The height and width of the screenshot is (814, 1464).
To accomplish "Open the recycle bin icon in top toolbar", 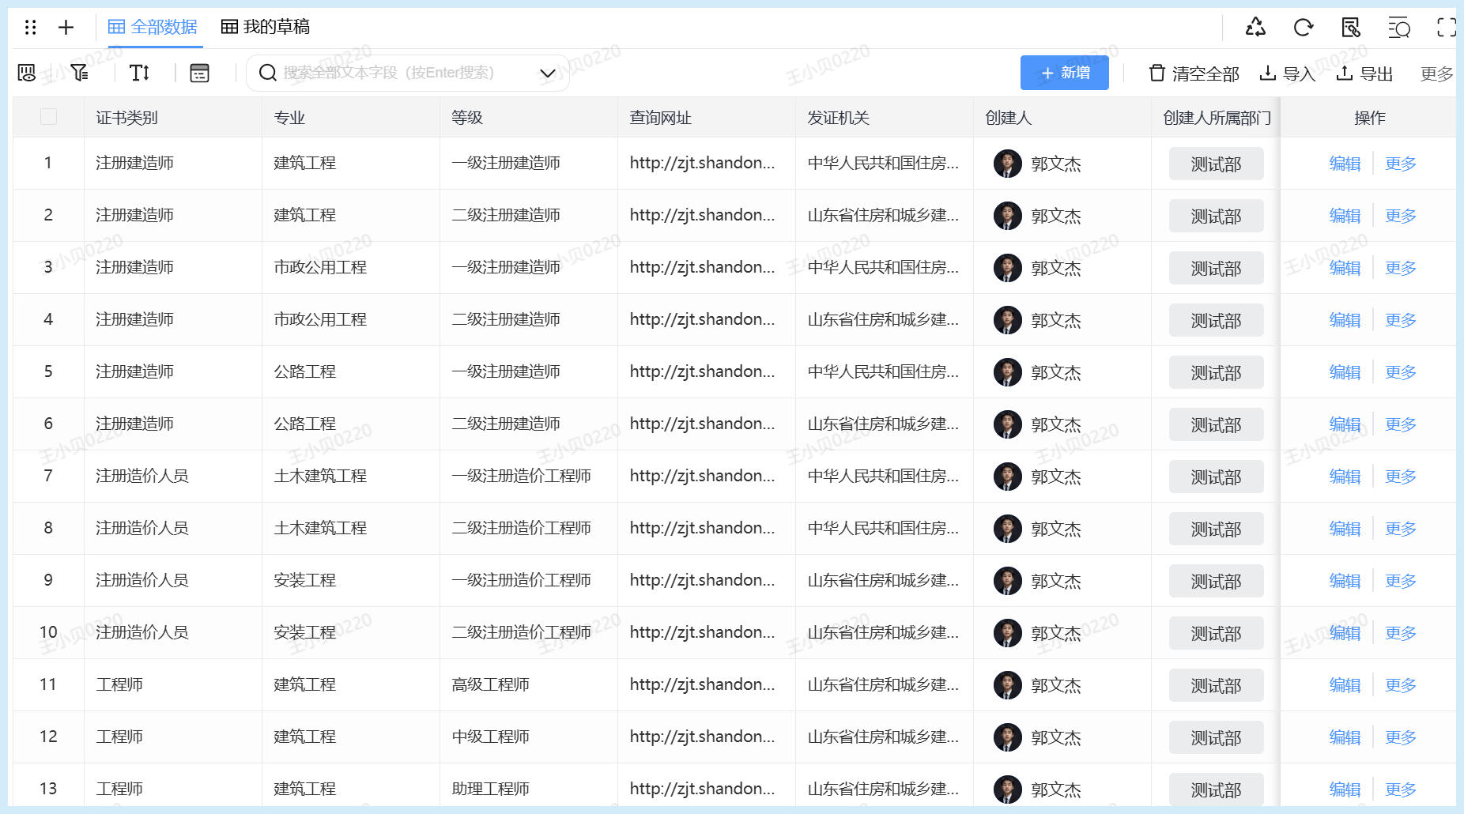I will (x=1255, y=28).
